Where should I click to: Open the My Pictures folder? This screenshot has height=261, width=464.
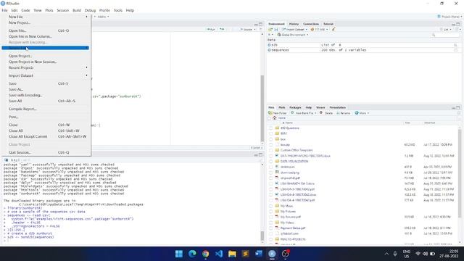(x=288, y=212)
